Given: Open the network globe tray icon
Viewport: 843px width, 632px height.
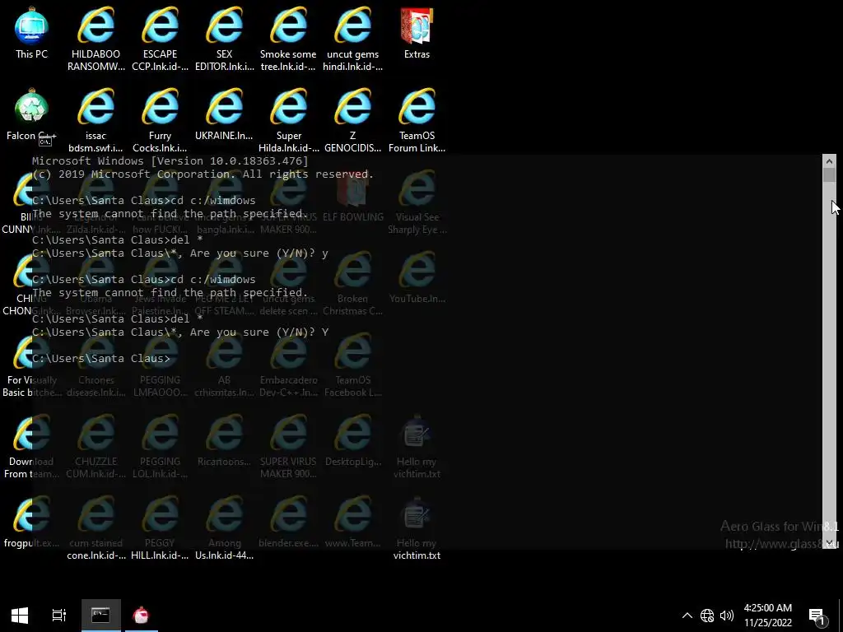Looking at the screenshot, I should (707, 616).
